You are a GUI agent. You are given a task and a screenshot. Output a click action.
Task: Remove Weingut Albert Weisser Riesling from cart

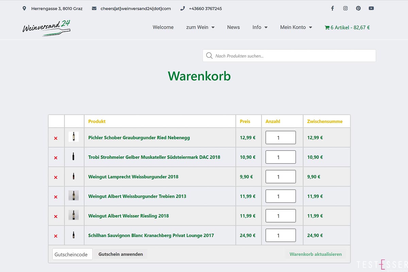56,216
